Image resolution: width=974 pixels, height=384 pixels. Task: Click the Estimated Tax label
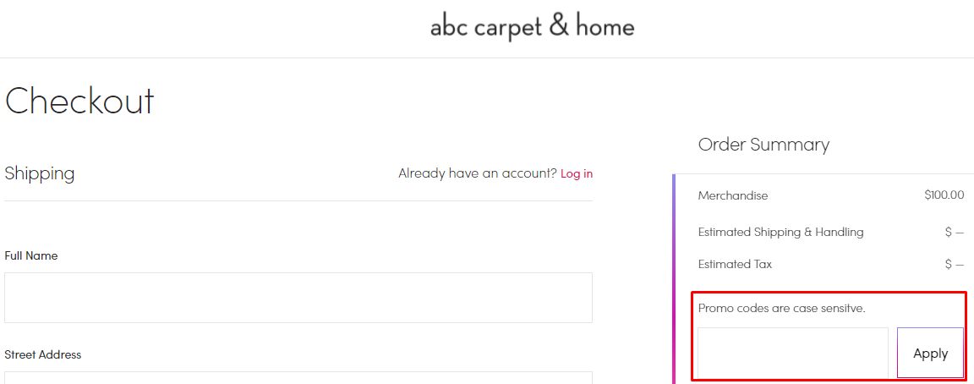pos(735,264)
